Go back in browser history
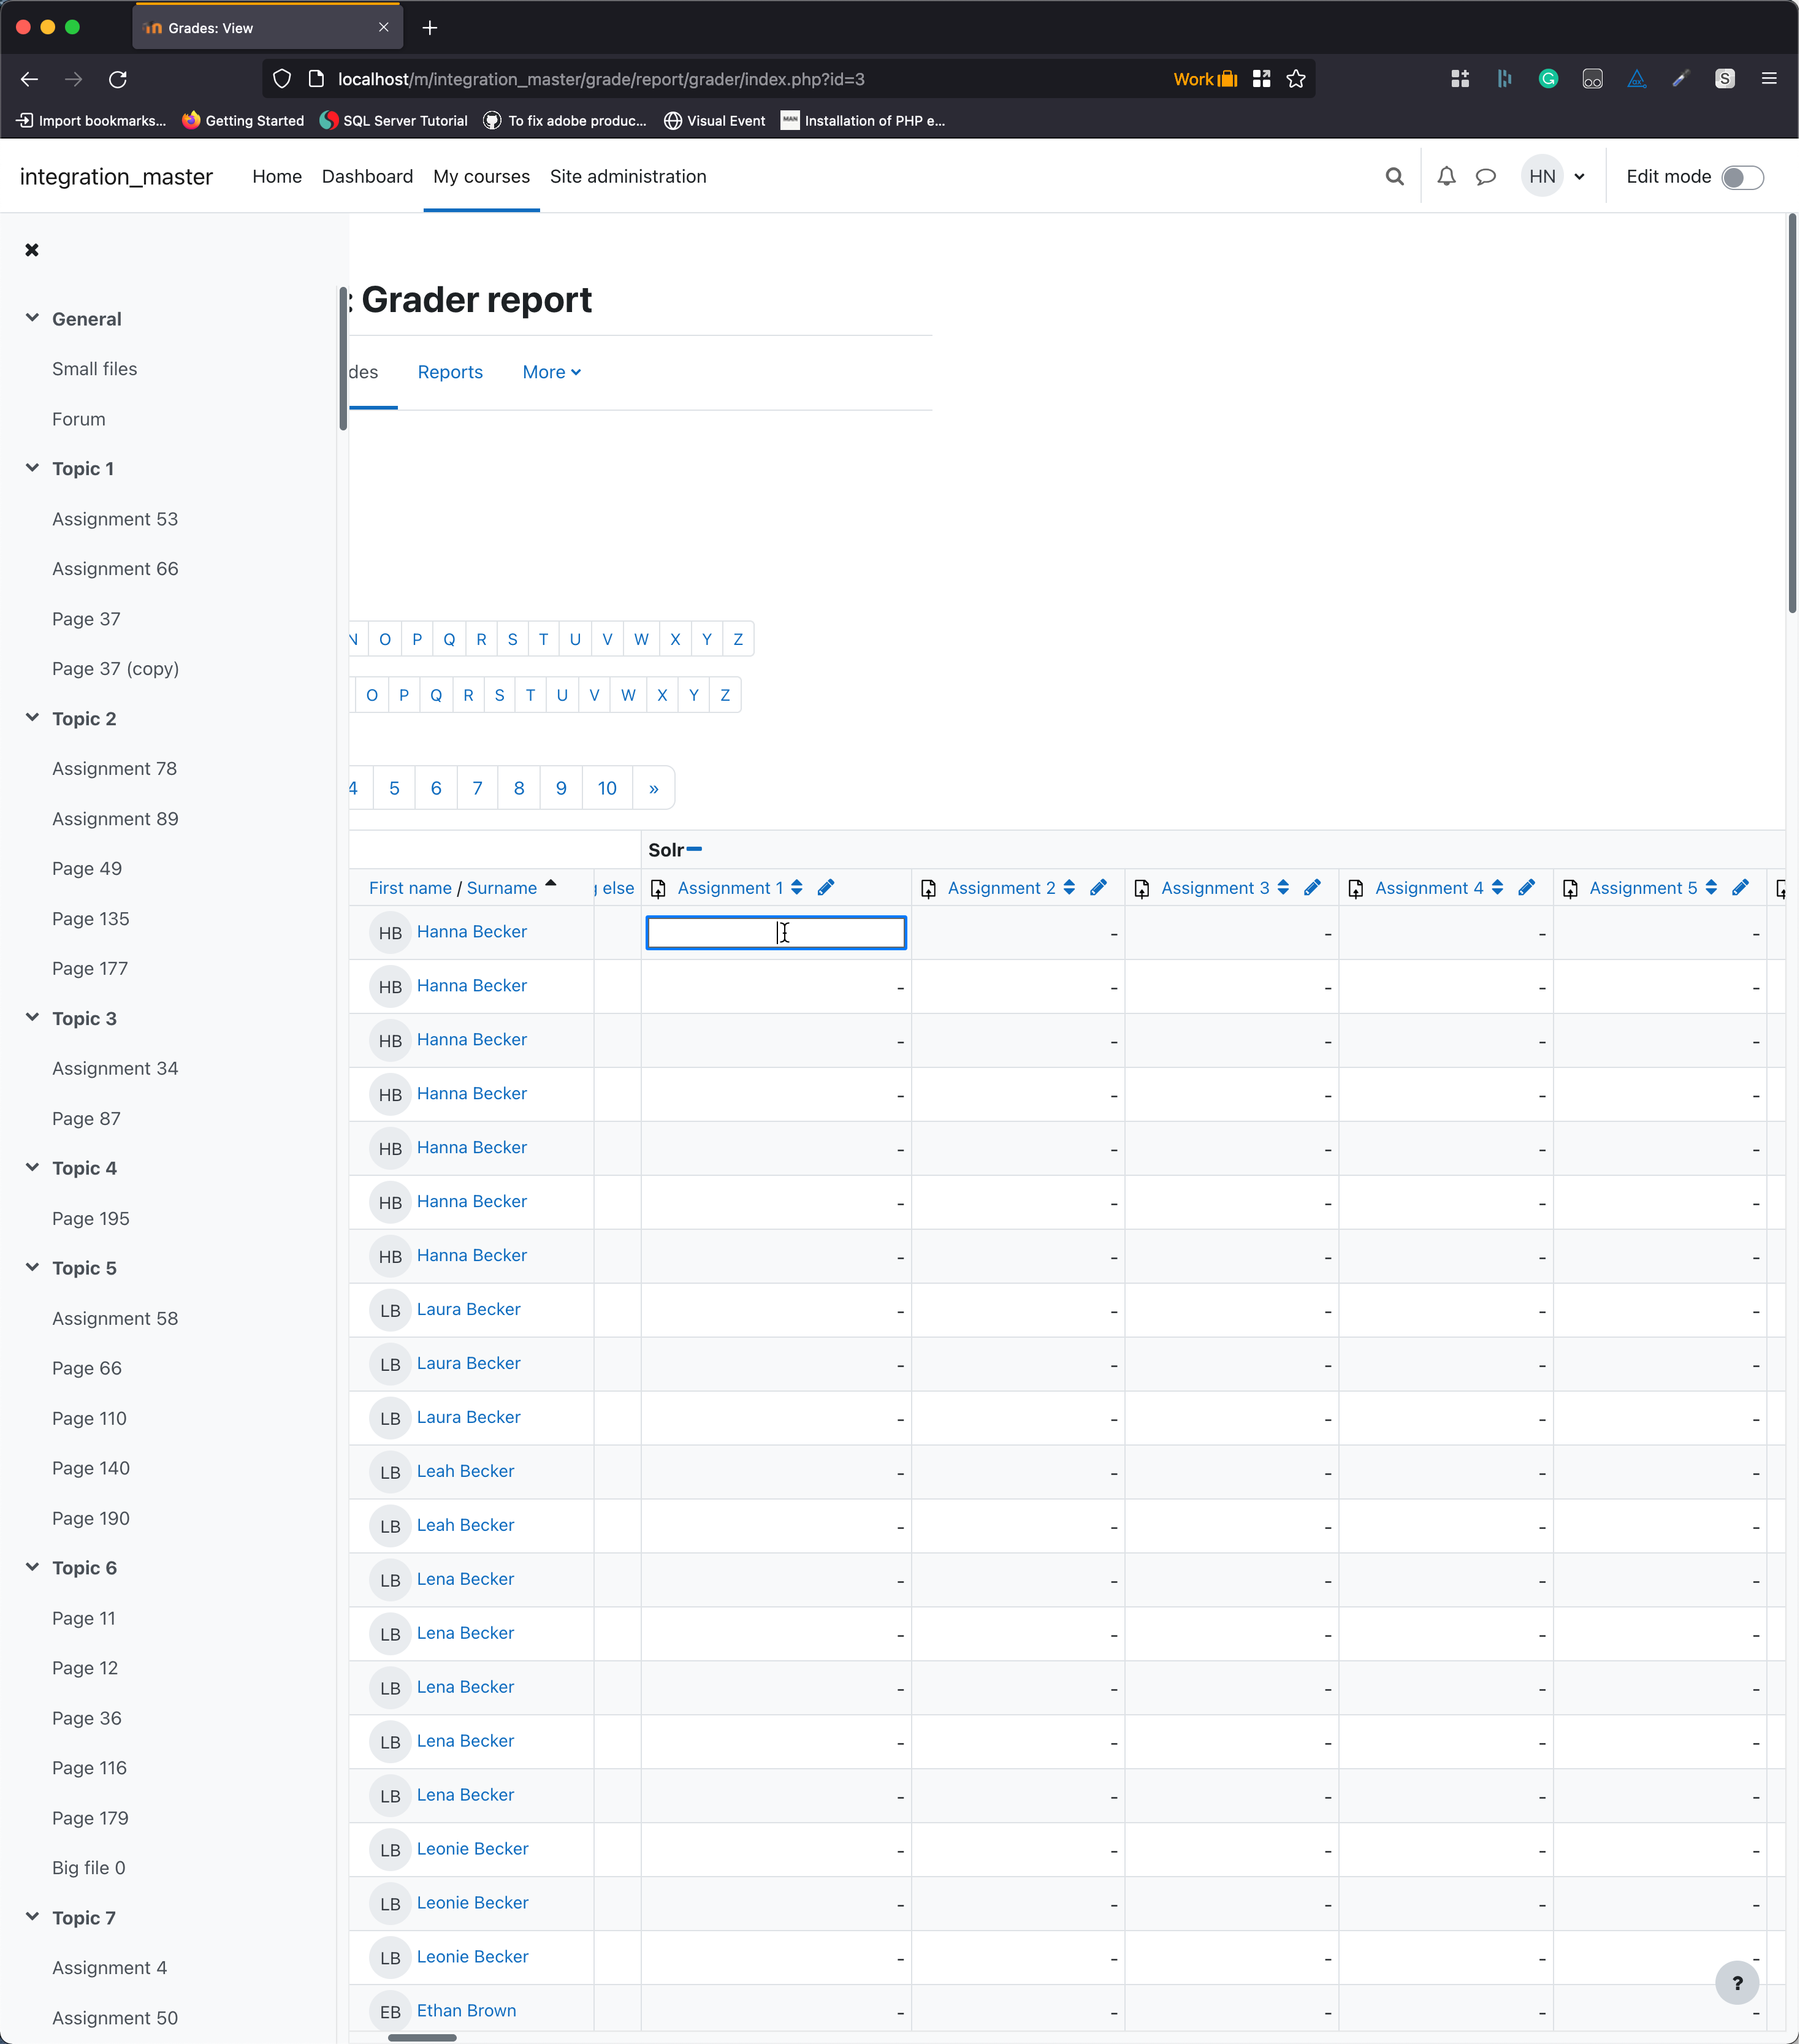1800x2044 pixels. click(x=29, y=79)
